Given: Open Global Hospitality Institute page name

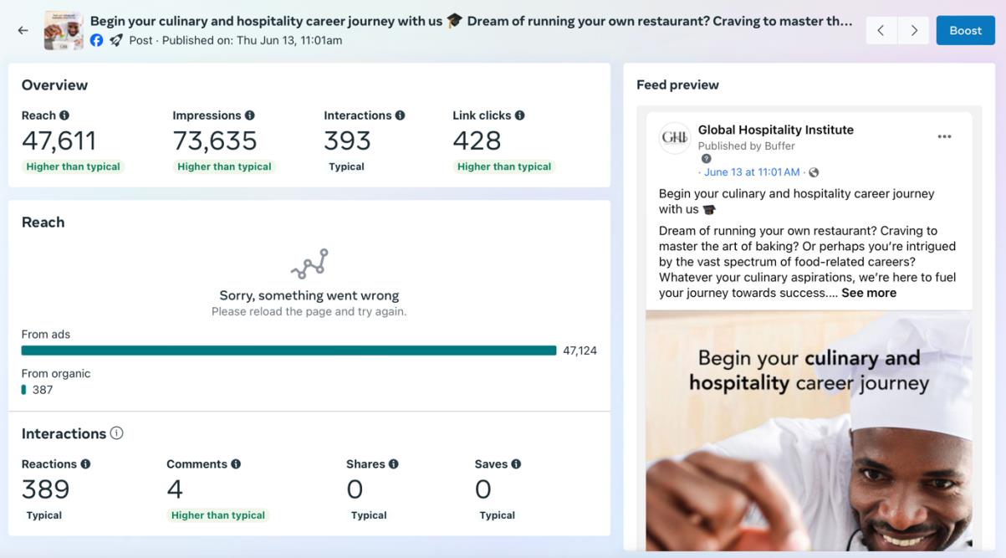Looking at the screenshot, I should click(x=775, y=130).
